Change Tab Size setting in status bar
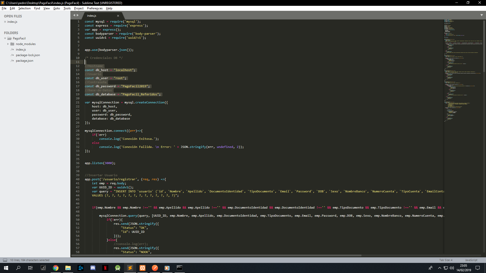 click(x=445, y=260)
